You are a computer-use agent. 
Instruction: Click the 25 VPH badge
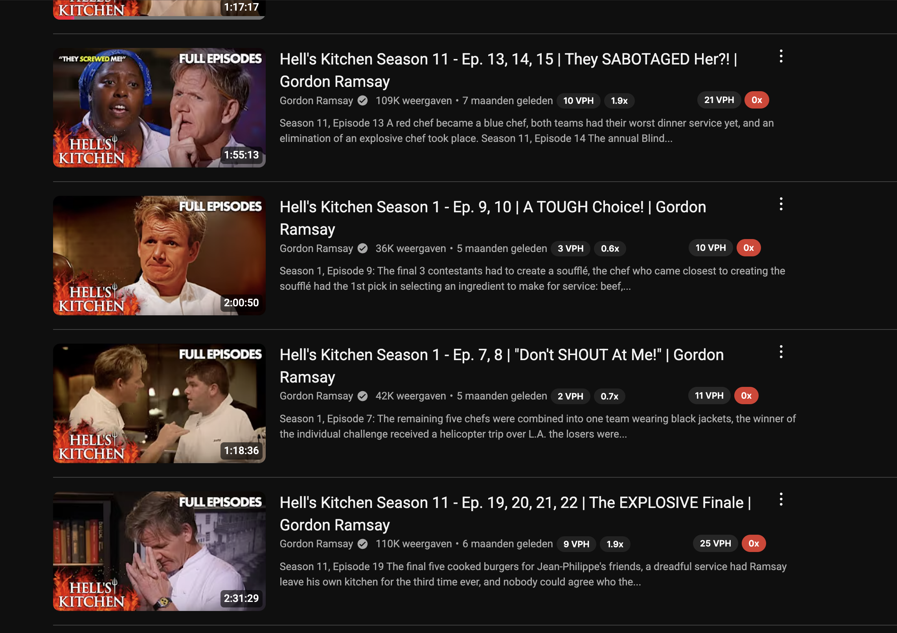715,544
